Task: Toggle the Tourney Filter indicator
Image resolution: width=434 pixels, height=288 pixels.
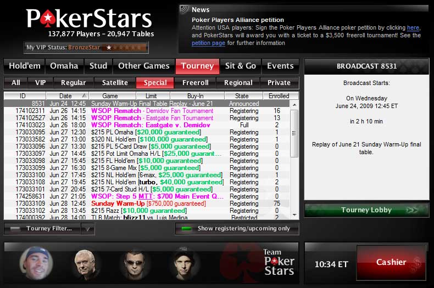Action: click(x=15, y=229)
